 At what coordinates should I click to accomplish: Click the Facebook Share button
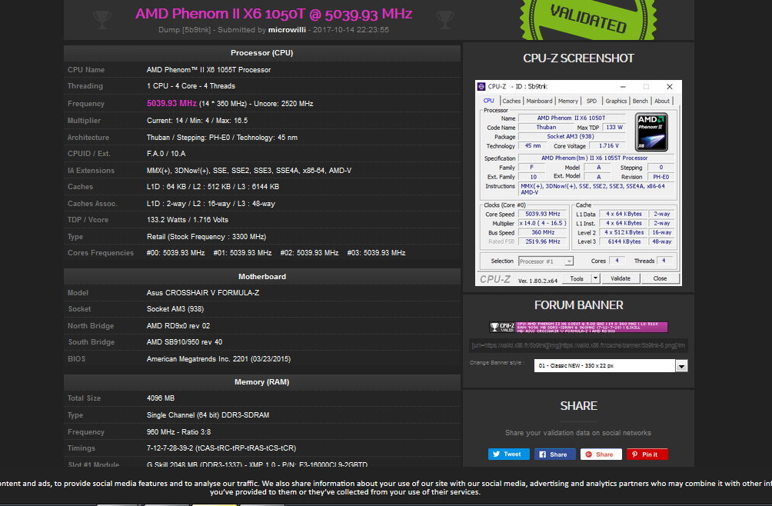554,454
